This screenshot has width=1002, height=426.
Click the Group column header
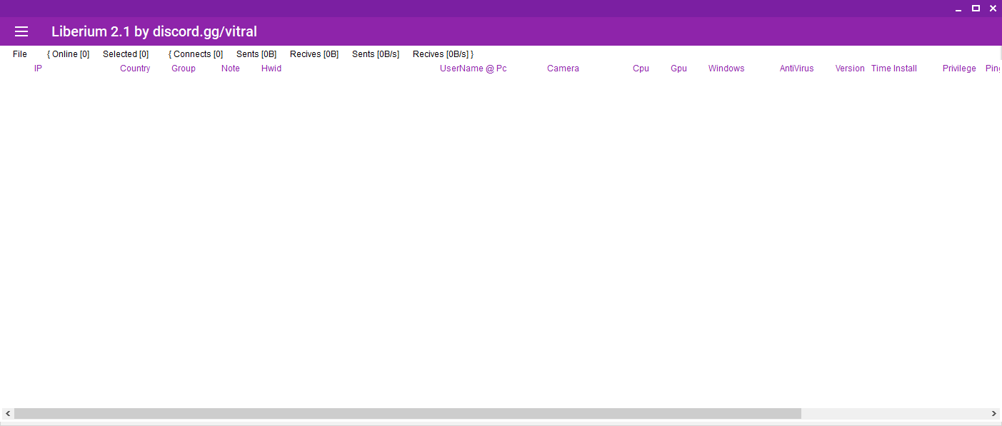click(x=184, y=69)
